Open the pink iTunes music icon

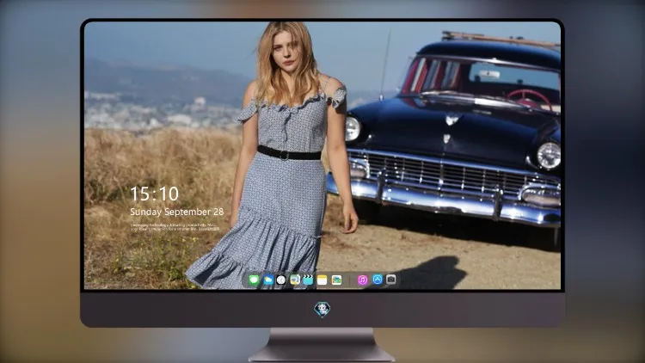pos(362,280)
